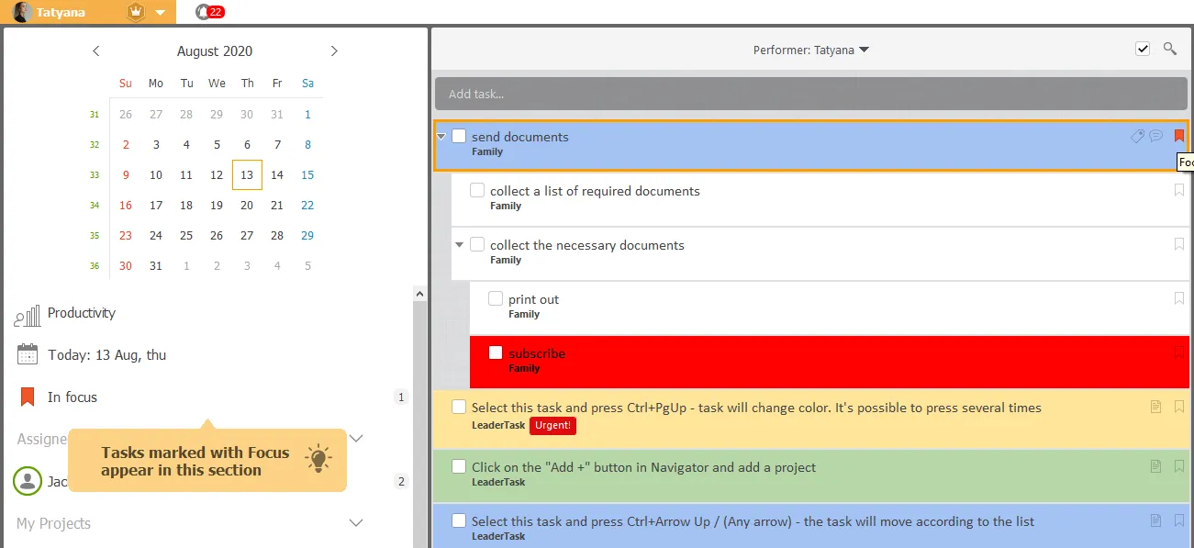Click the Add task input field
This screenshot has width=1194, height=548.
click(x=810, y=94)
